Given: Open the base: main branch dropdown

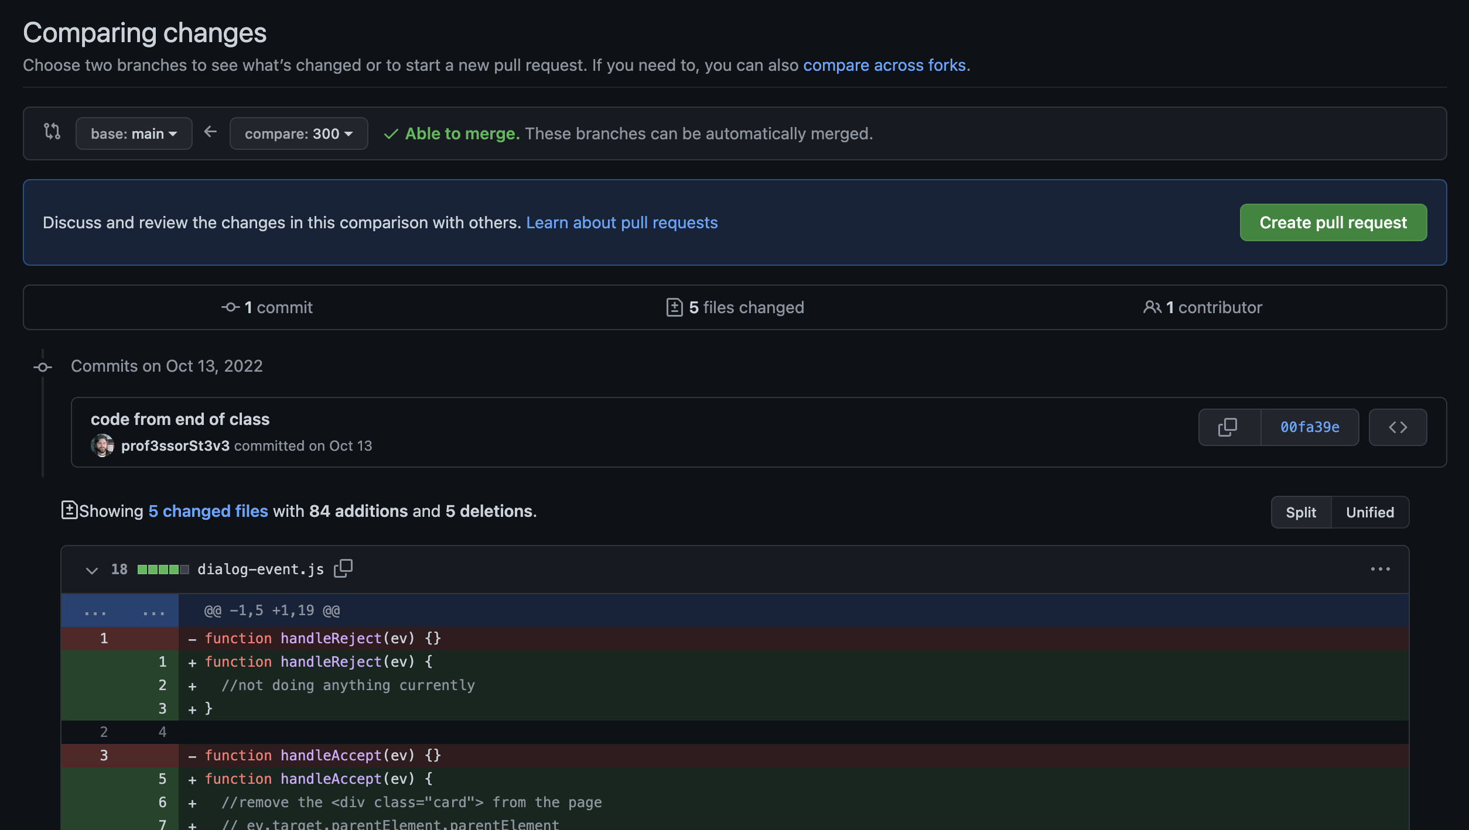Looking at the screenshot, I should coord(134,133).
